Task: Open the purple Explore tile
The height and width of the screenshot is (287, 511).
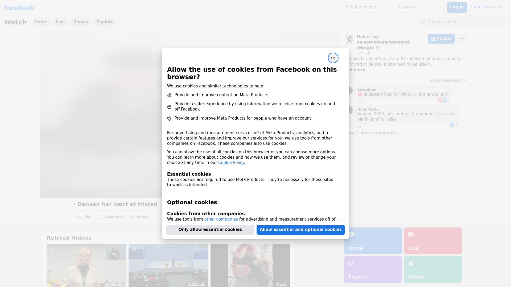Action: (x=373, y=269)
